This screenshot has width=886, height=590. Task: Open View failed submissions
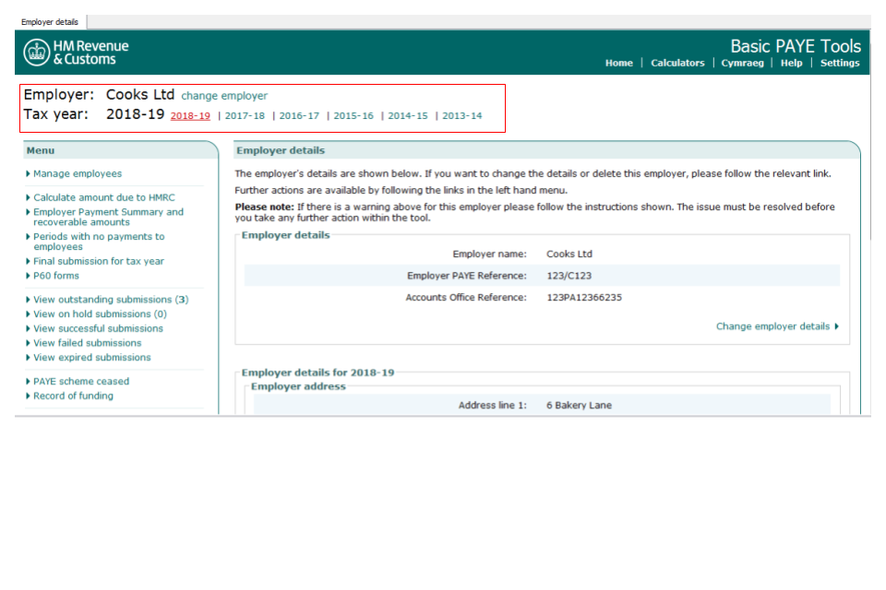point(87,343)
